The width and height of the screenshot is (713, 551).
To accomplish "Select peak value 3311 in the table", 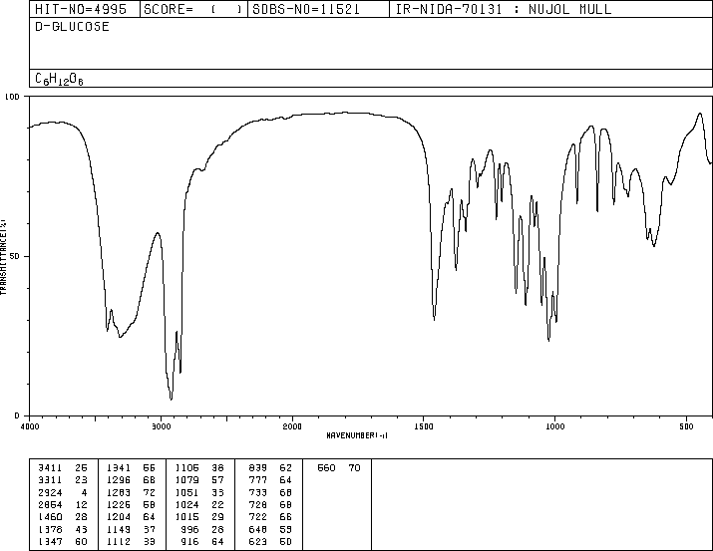I will pyautogui.click(x=50, y=480).
